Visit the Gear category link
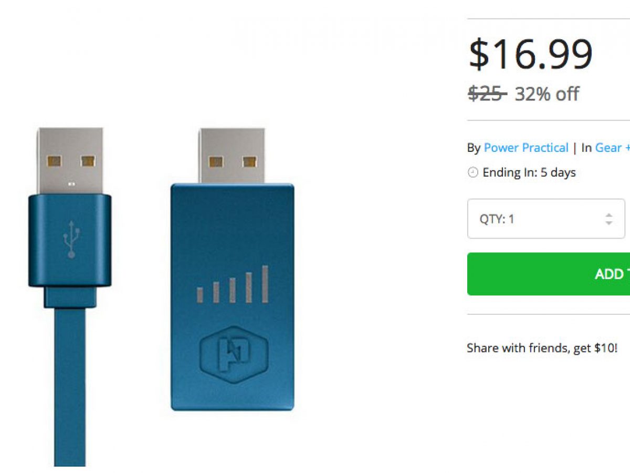Viewport: 630px width, 473px height. [x=608, y=148]
